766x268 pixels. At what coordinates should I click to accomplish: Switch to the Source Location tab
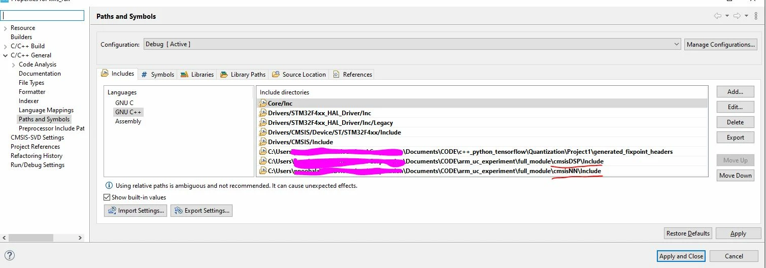pyautogui.click(x=299, y=75)
